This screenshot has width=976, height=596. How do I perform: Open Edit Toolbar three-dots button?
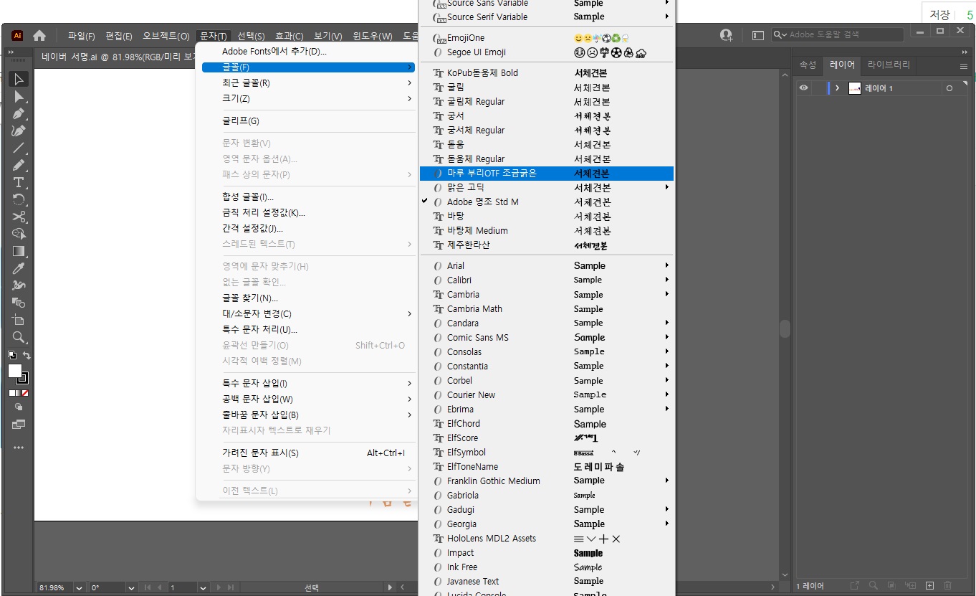coord(19,448)
